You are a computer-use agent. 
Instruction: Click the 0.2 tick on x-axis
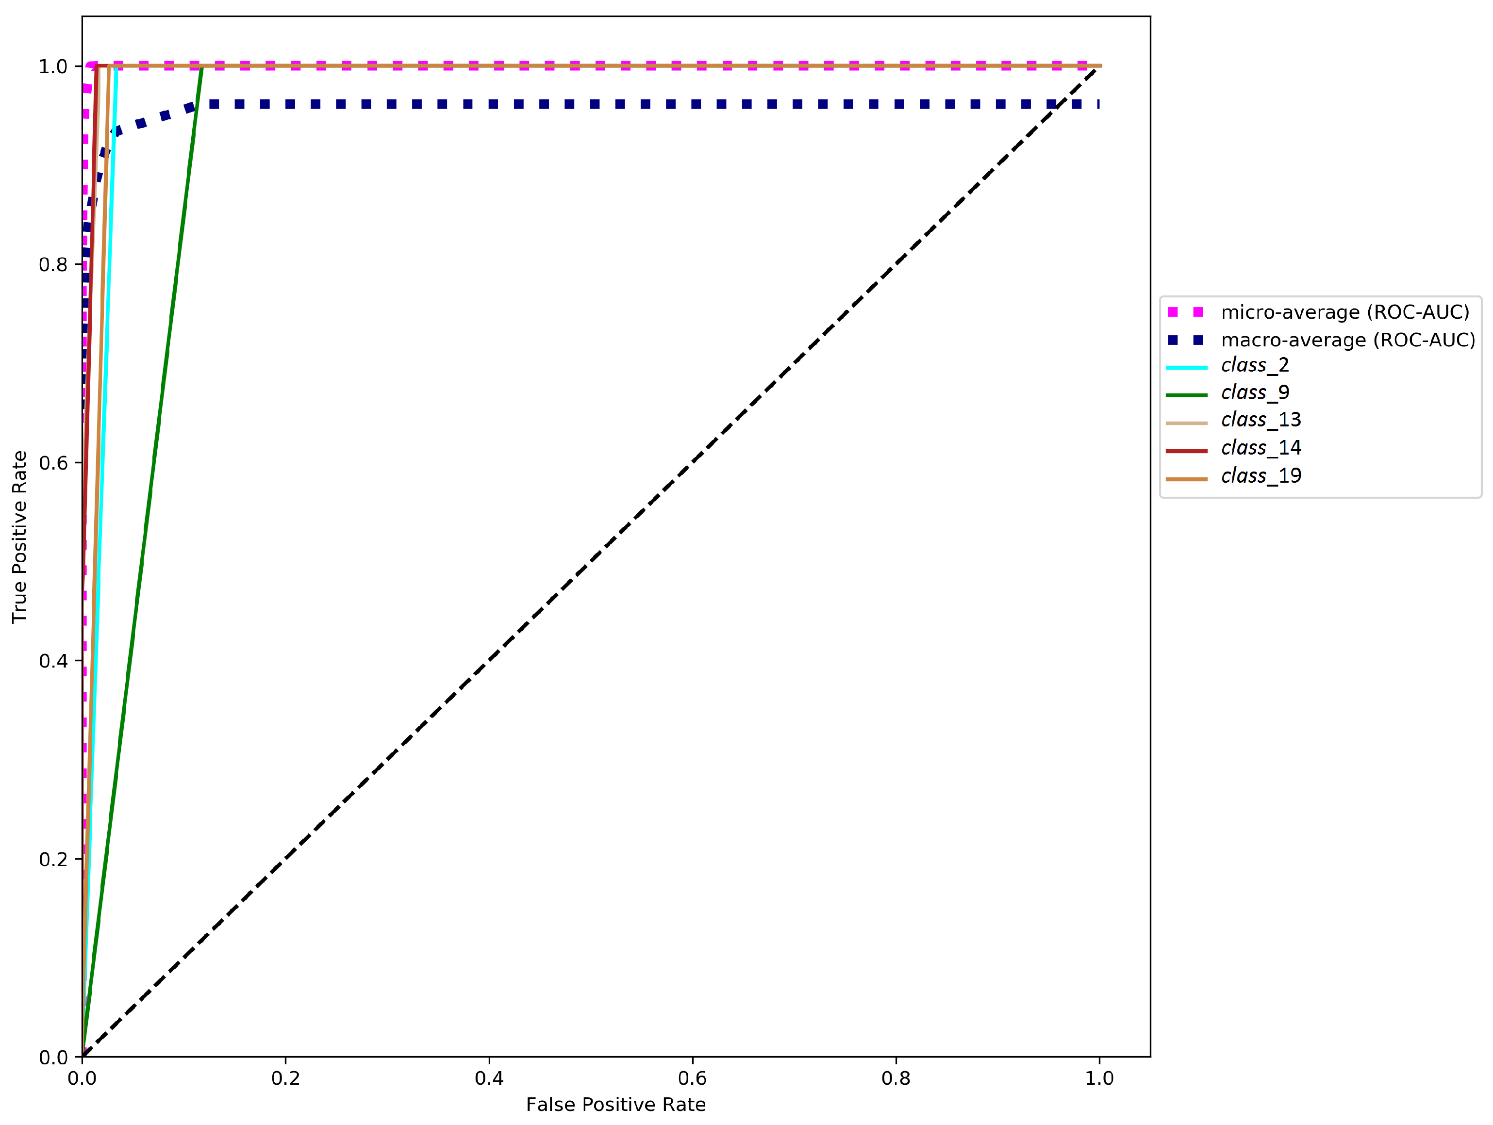click(285, 1078)
